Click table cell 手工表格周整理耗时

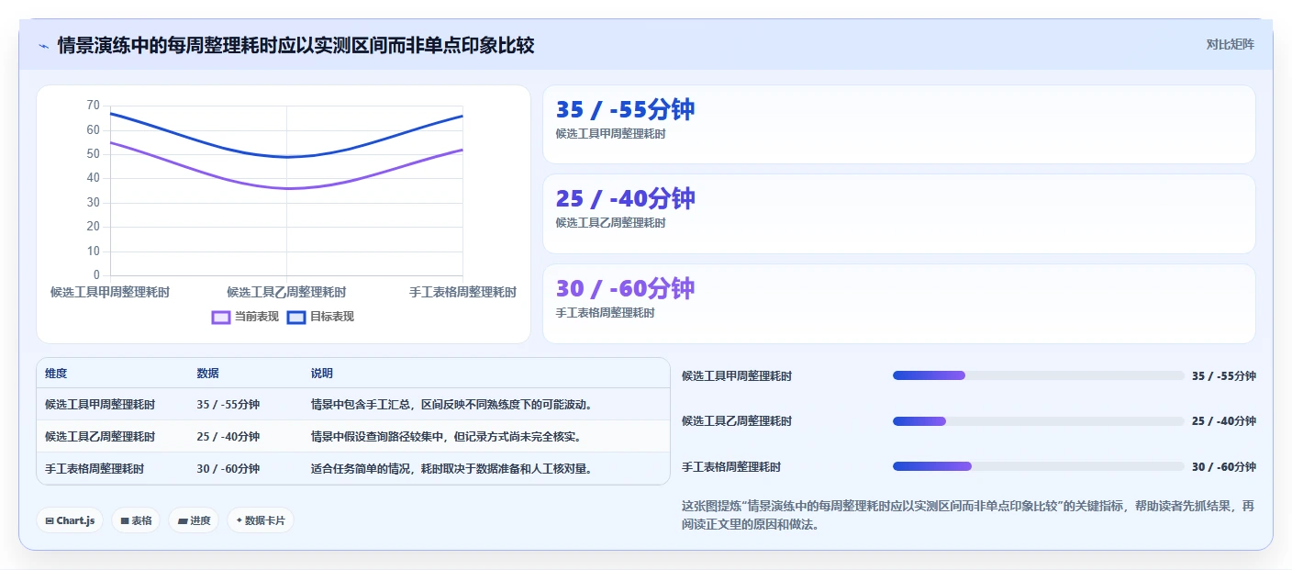pos(95,469)
